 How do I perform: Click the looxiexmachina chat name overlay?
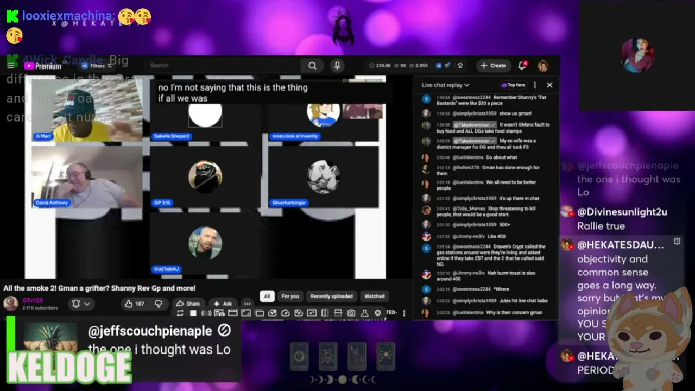(68, 16)
